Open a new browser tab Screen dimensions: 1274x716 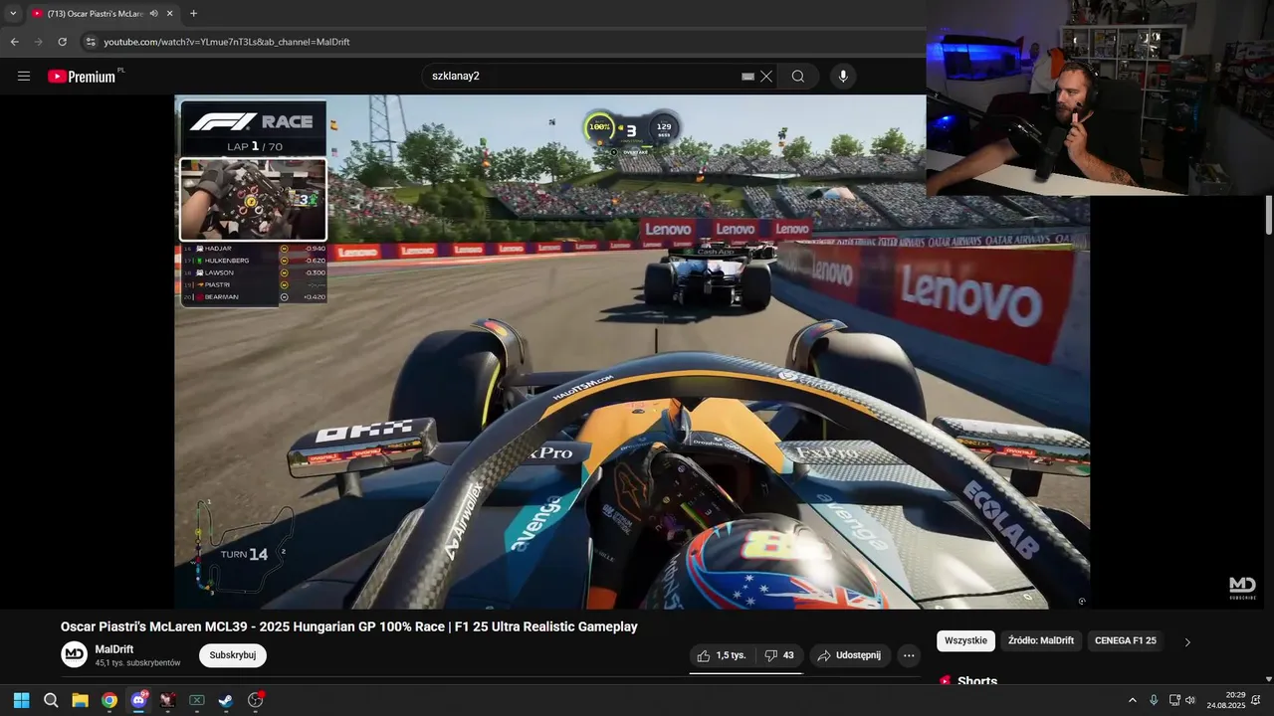point(193,14)
